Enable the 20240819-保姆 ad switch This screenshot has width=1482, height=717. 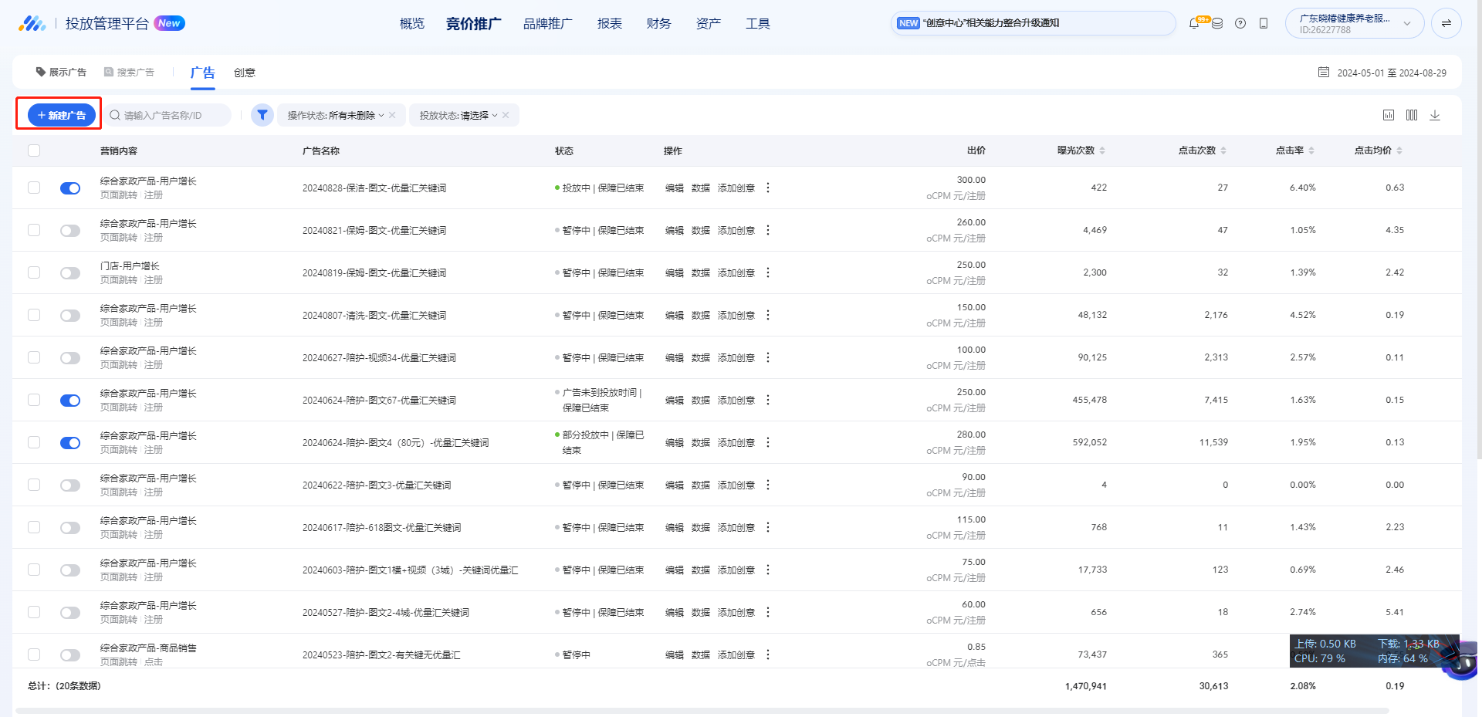(x=70, y=273)
